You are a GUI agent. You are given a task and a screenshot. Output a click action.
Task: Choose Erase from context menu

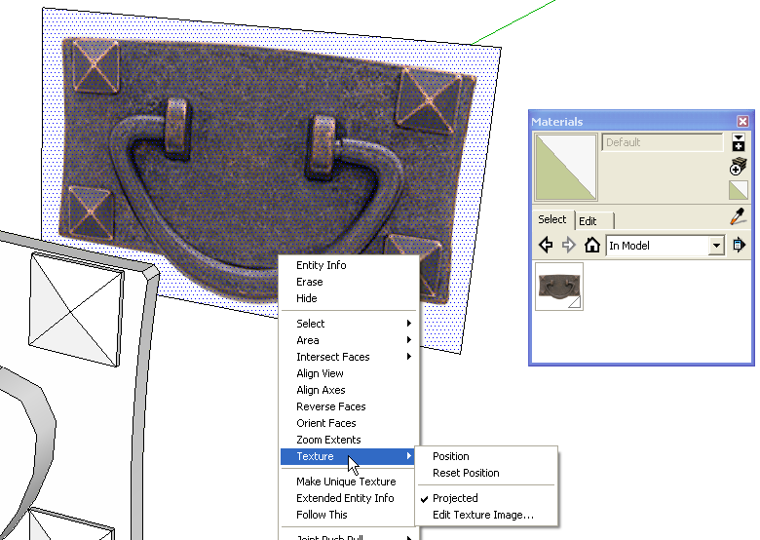tap(349, 282)
